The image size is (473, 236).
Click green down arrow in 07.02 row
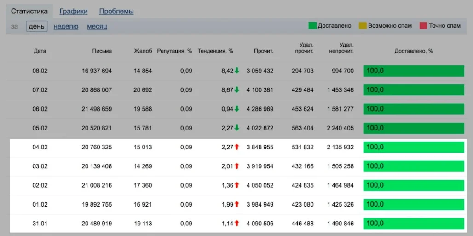237,90
